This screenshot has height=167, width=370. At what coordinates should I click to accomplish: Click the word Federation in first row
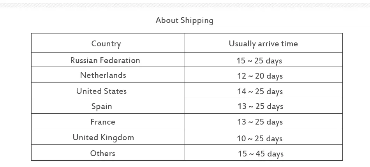[x=122, y=60]
